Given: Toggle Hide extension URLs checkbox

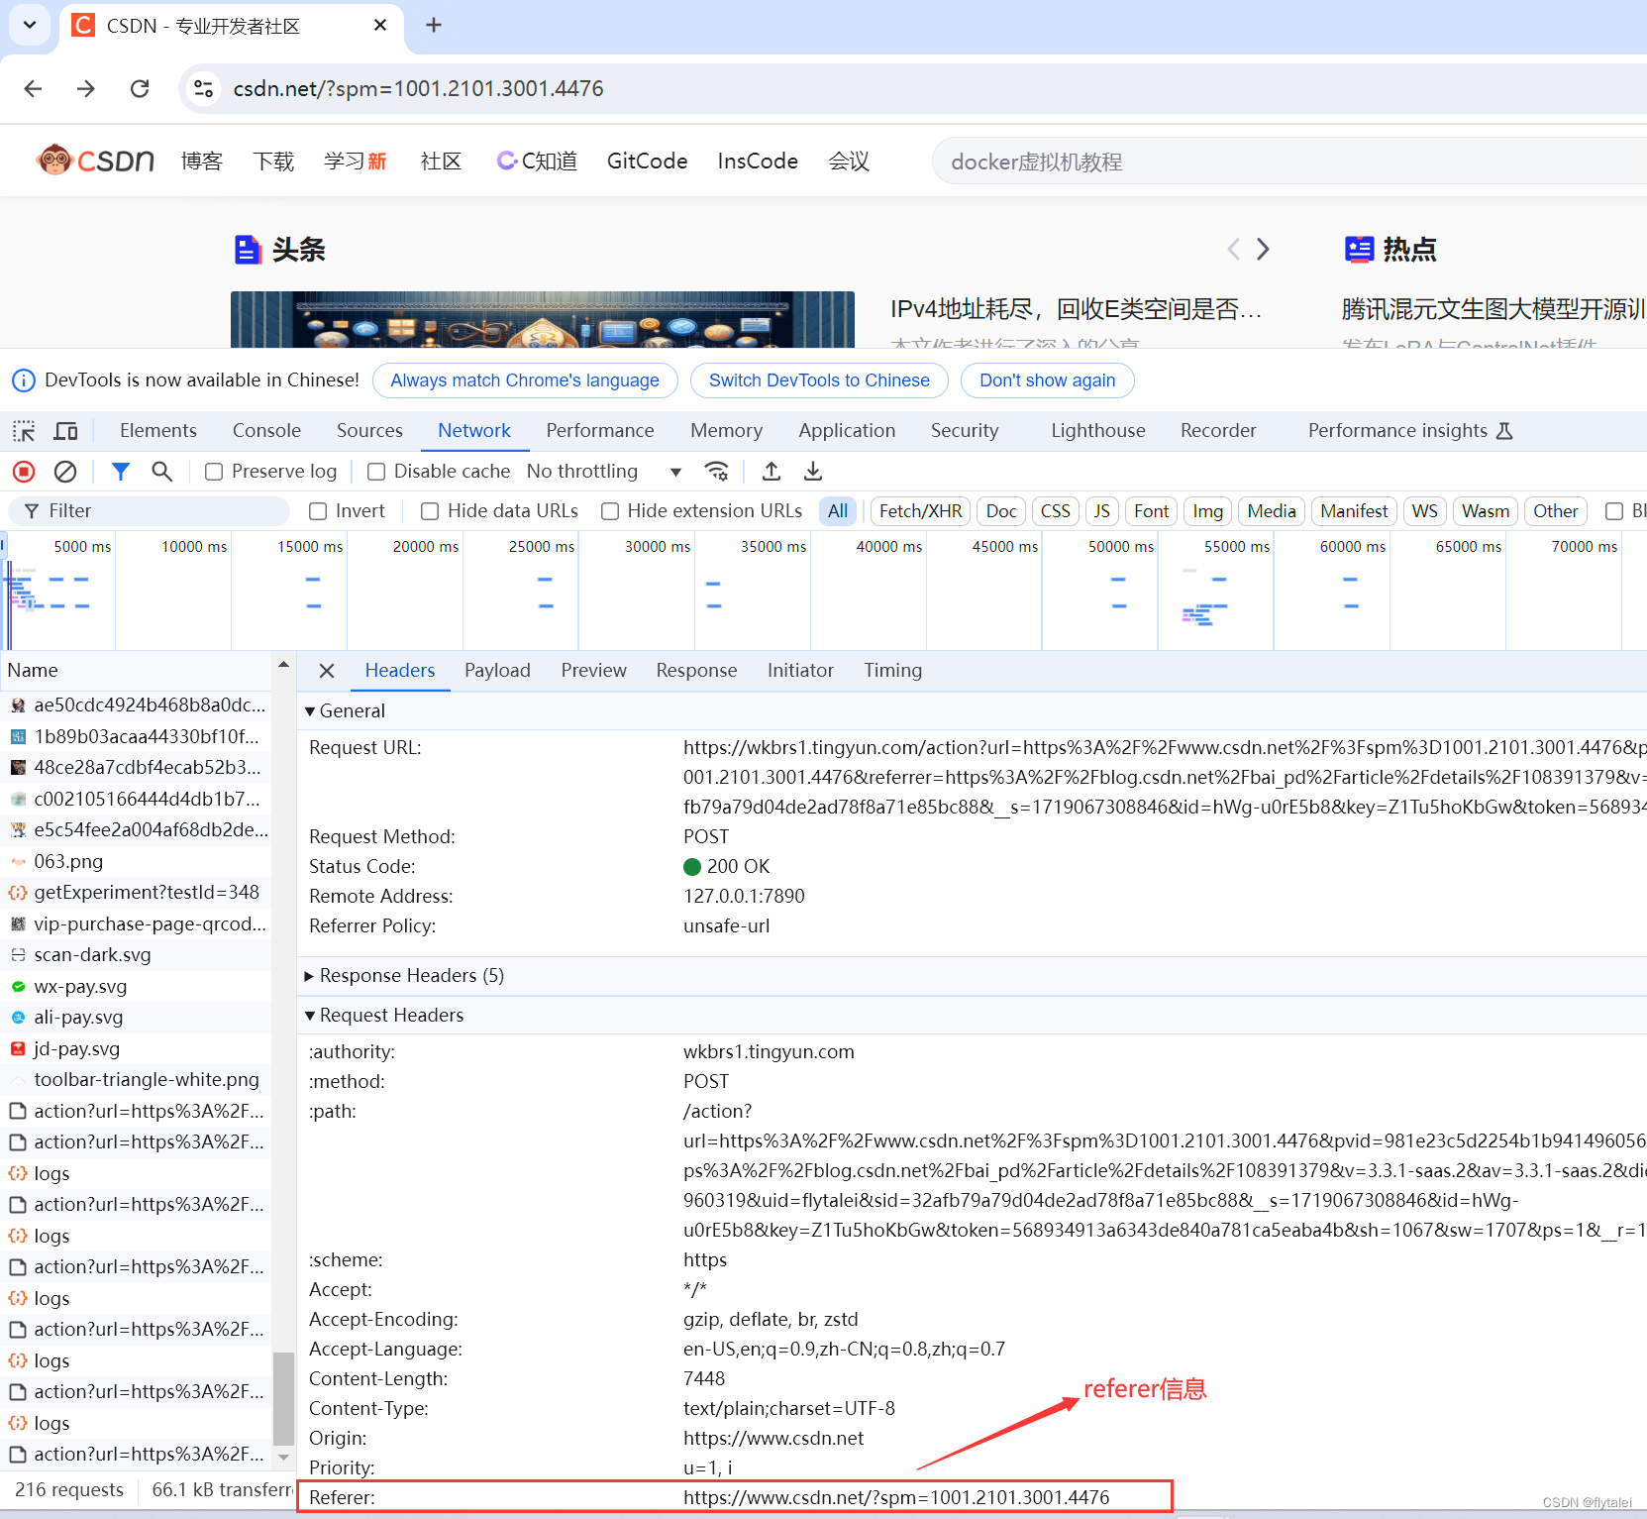Looking at the screenshot, I should 610,511.
